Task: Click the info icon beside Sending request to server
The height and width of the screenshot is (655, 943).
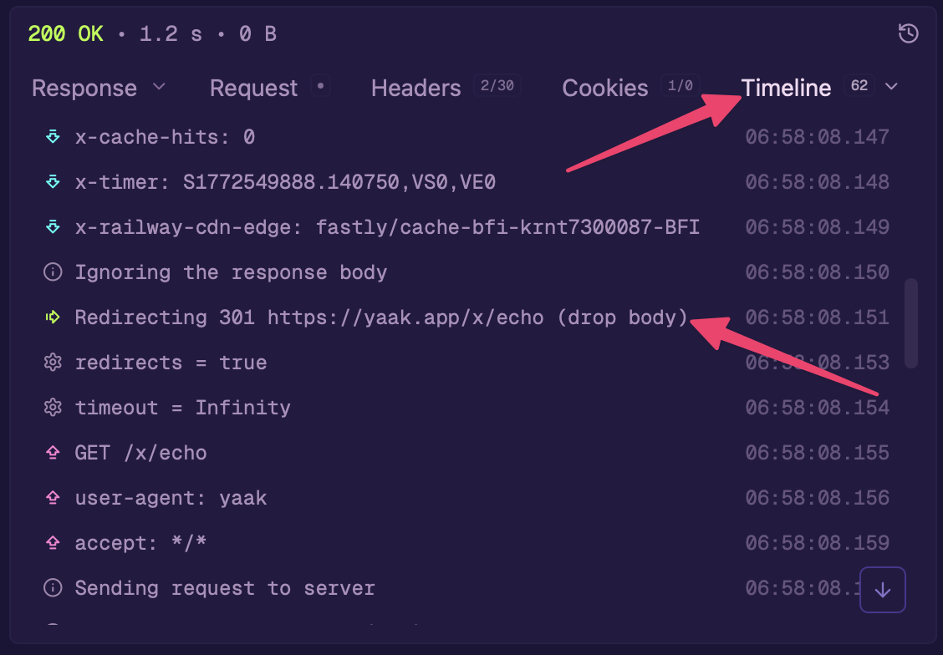Action: (x=53, y=588)
